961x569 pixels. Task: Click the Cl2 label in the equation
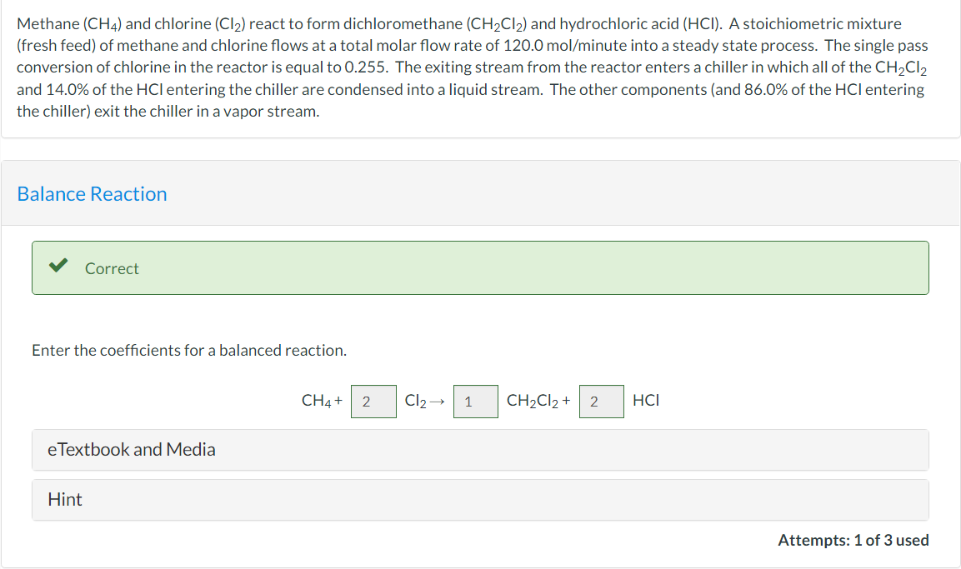pyautogui.click(x=414, y=401)
